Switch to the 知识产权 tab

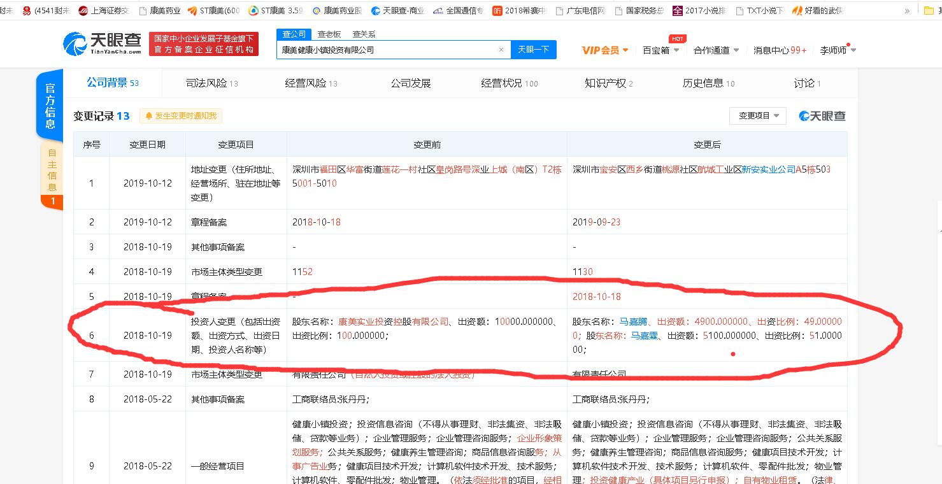[x=608, y=83]
